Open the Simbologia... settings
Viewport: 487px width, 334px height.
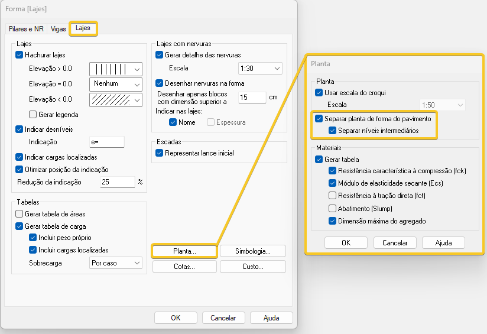(x=252, y=251)
